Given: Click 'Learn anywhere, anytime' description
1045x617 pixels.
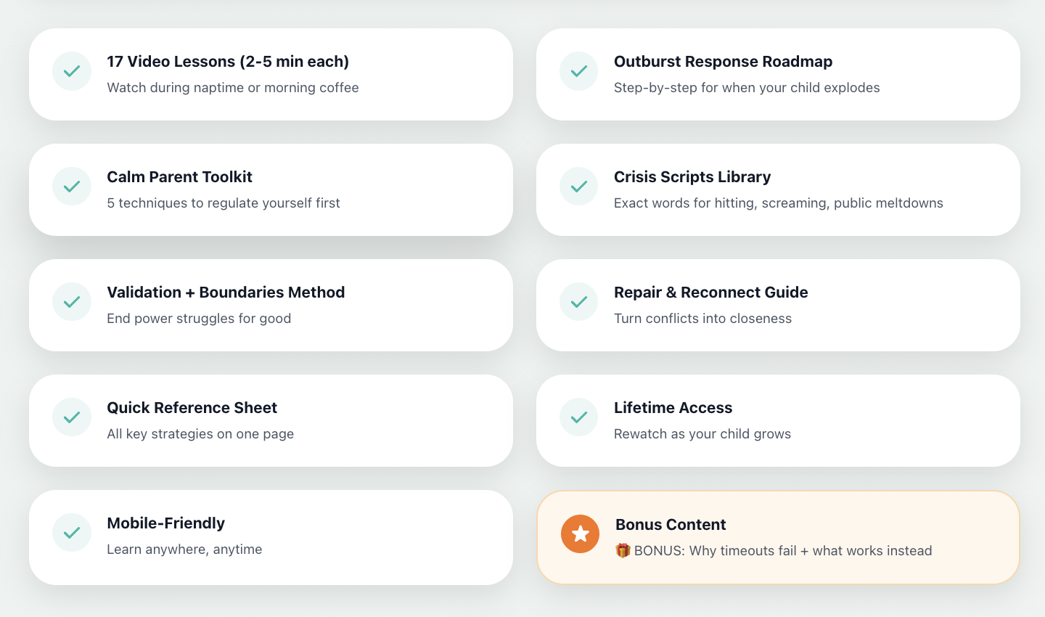Looking at the screenshot, I should [184, 549].
